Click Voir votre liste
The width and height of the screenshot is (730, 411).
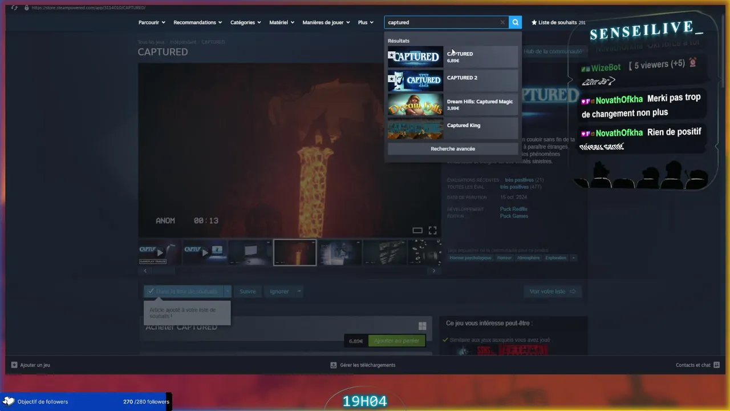553,291
